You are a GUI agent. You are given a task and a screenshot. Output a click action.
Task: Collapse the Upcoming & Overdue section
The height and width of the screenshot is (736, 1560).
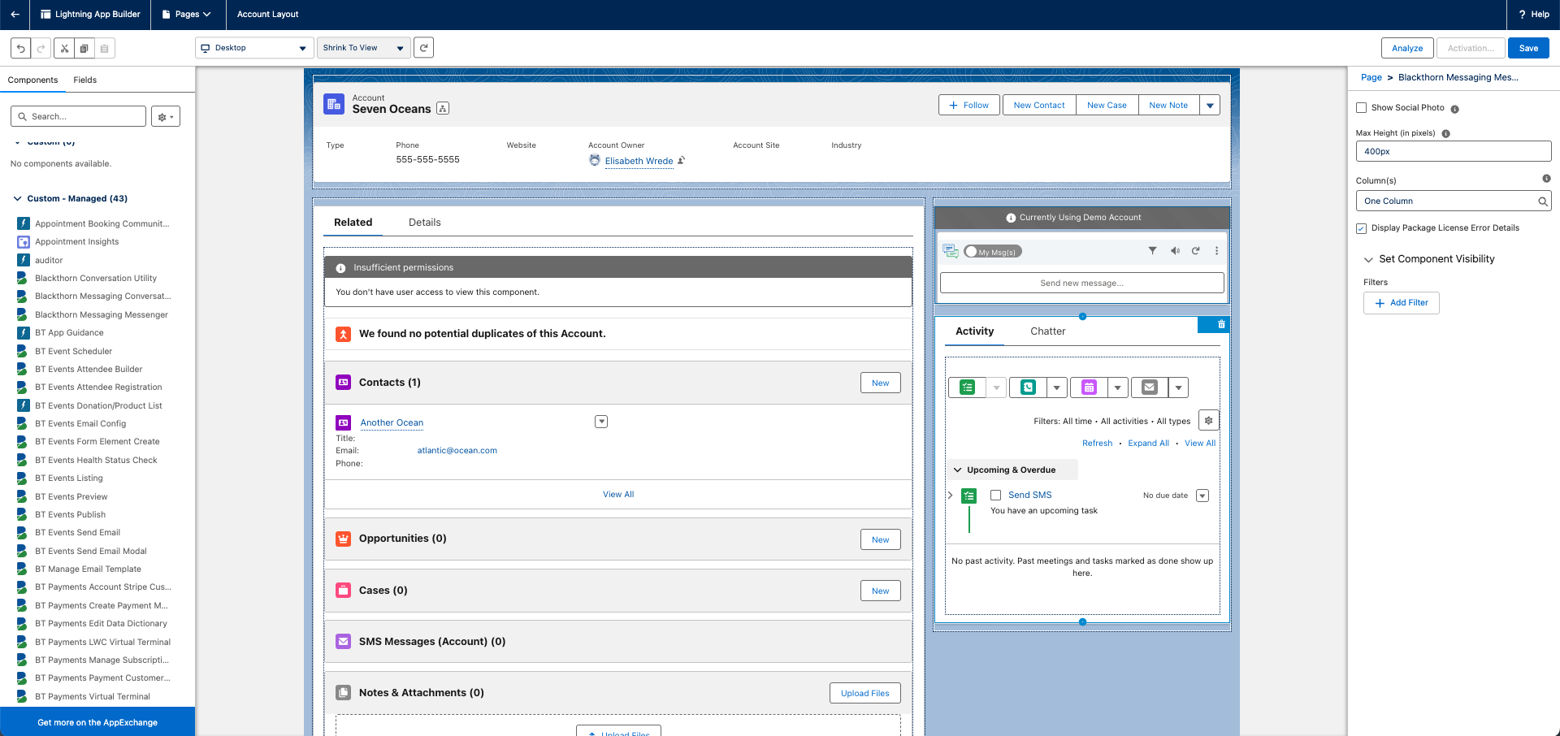point(958,470)
